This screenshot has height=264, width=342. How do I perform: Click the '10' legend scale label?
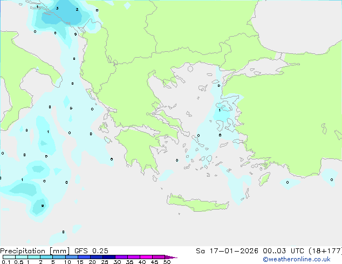point(67,262)
